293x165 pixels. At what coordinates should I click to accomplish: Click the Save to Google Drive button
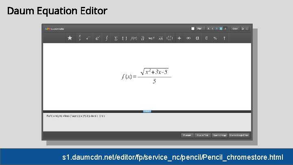(x=239, y=135)
